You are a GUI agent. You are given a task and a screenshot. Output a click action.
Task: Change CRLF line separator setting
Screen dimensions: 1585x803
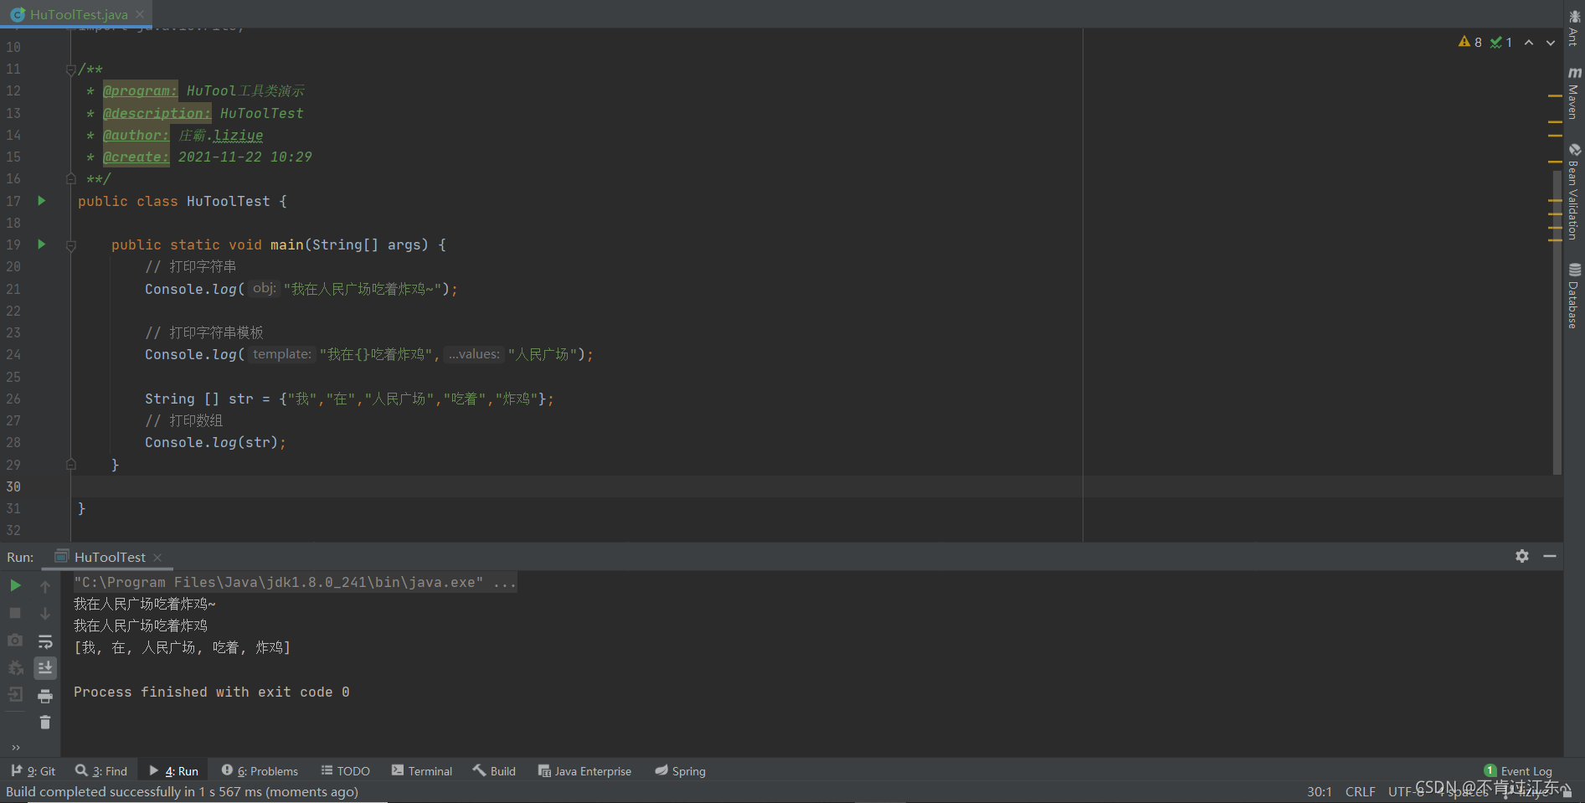coord(1360,791)
